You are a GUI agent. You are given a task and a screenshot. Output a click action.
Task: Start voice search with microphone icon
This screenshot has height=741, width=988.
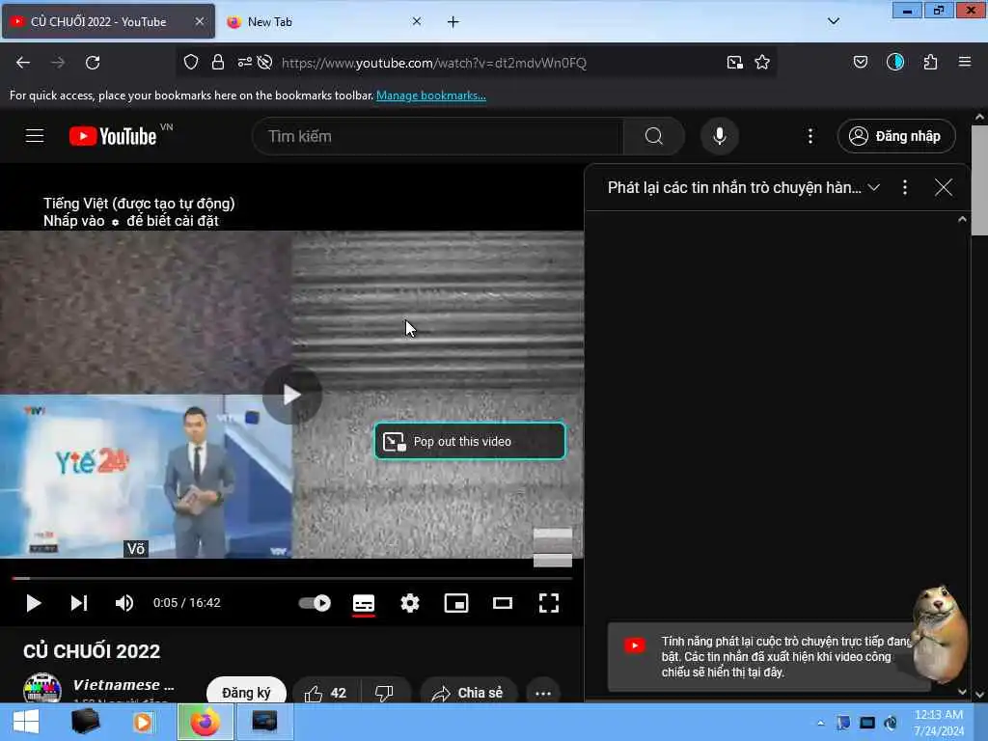tap(720, 136)
